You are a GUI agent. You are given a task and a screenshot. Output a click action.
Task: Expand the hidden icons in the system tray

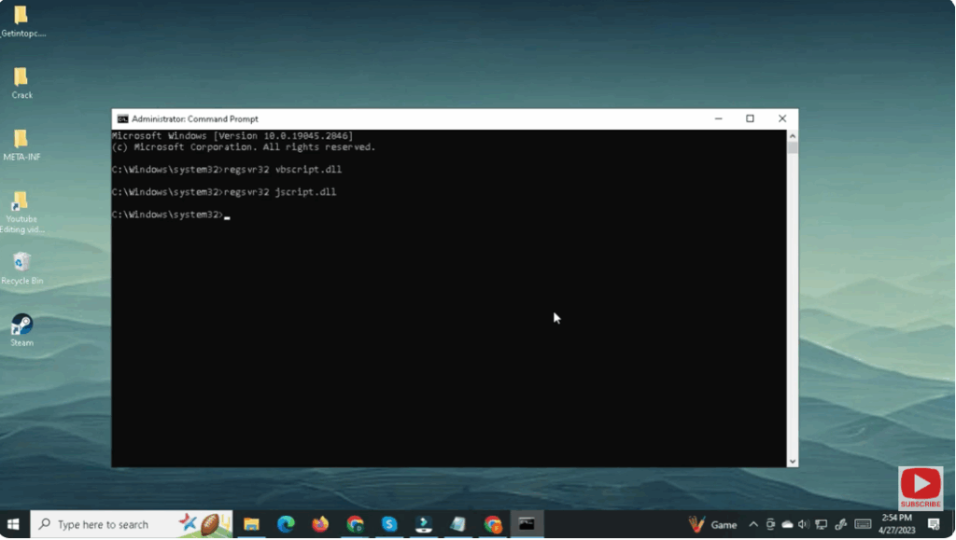[x=752, y=524]
